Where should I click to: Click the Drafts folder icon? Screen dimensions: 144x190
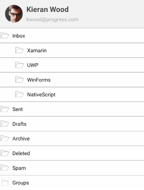(5, 124)
